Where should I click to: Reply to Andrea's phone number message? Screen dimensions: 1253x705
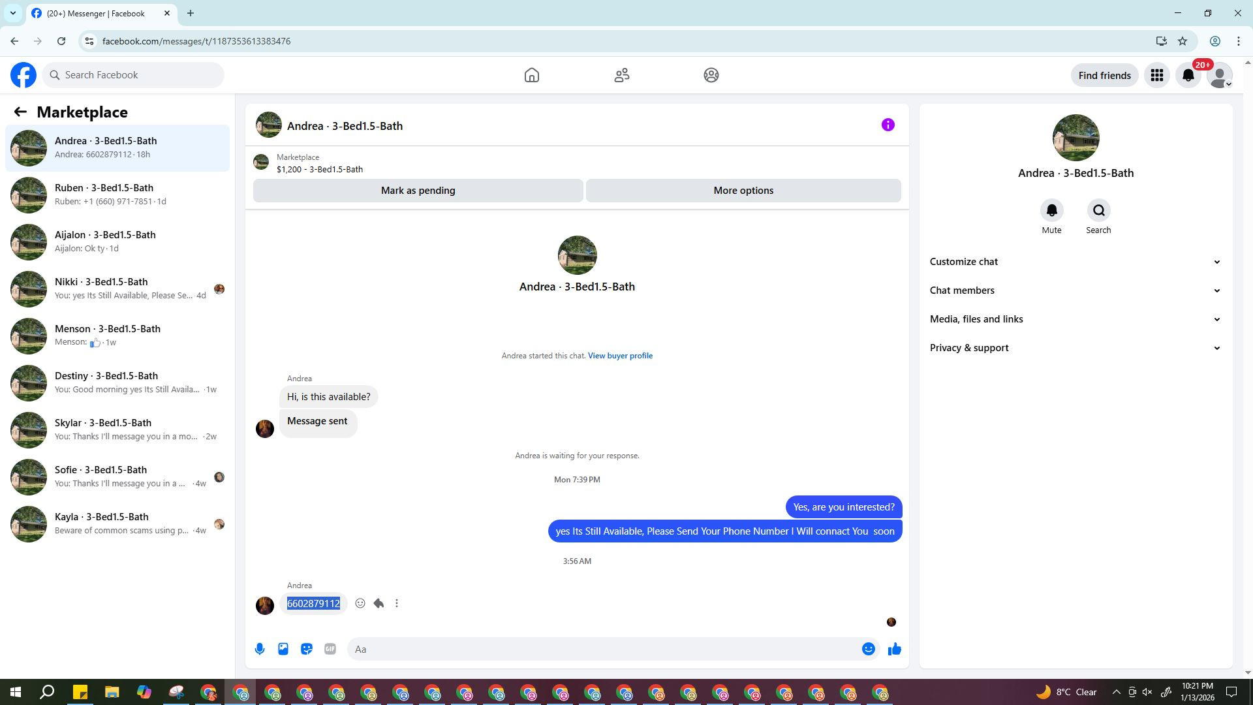coord(379,603)
